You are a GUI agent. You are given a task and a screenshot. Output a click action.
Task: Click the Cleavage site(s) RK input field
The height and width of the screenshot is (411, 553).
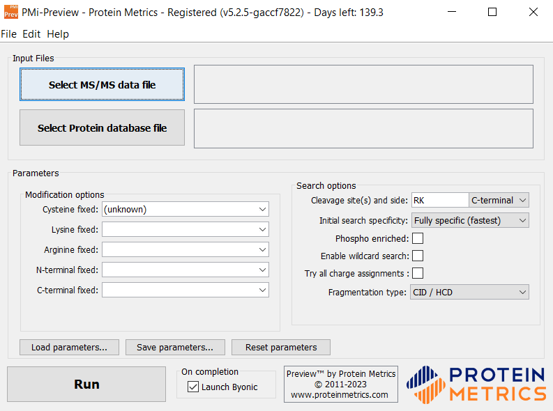pyautogui.click(x=440, y=200)
